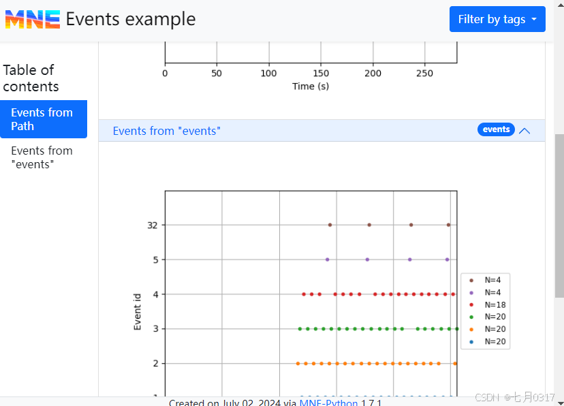Click the caret arrow on Filter by tags

coord(534,20)
